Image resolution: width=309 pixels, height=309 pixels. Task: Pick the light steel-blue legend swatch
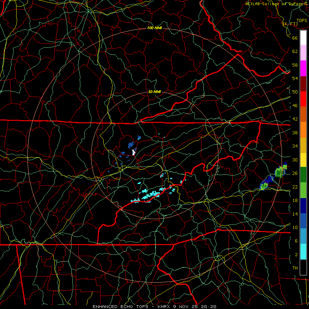click(303, 236)
